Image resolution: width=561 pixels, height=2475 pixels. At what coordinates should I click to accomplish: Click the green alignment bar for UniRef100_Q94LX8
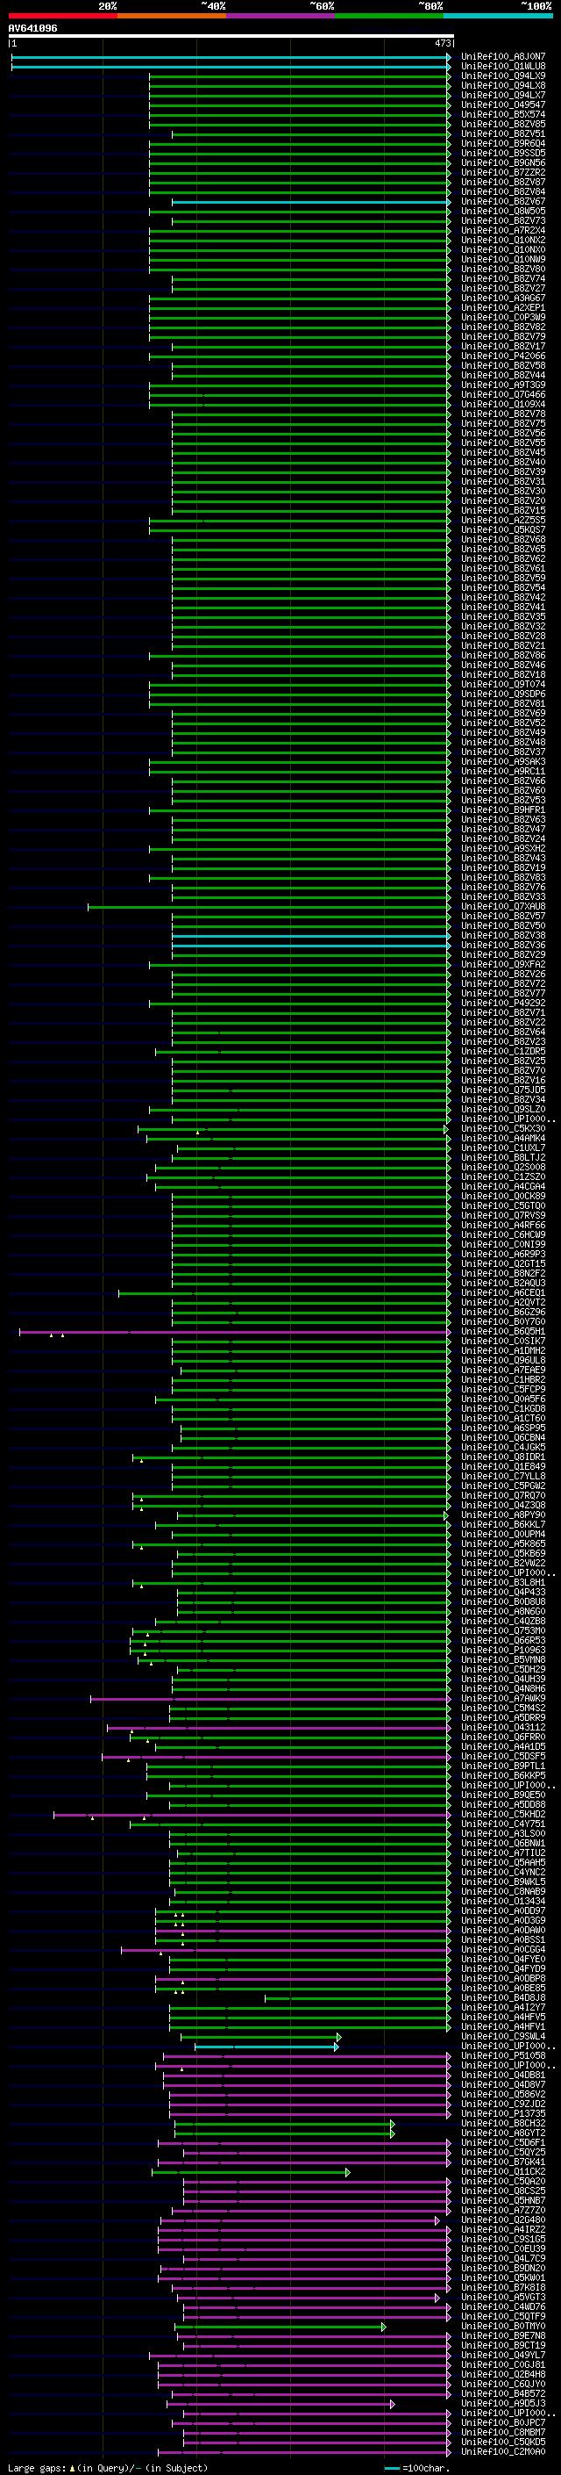[x=299, y=86]
